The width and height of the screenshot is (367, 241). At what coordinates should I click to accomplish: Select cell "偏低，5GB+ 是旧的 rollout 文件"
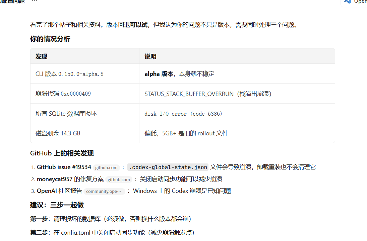tap(237, 133)
